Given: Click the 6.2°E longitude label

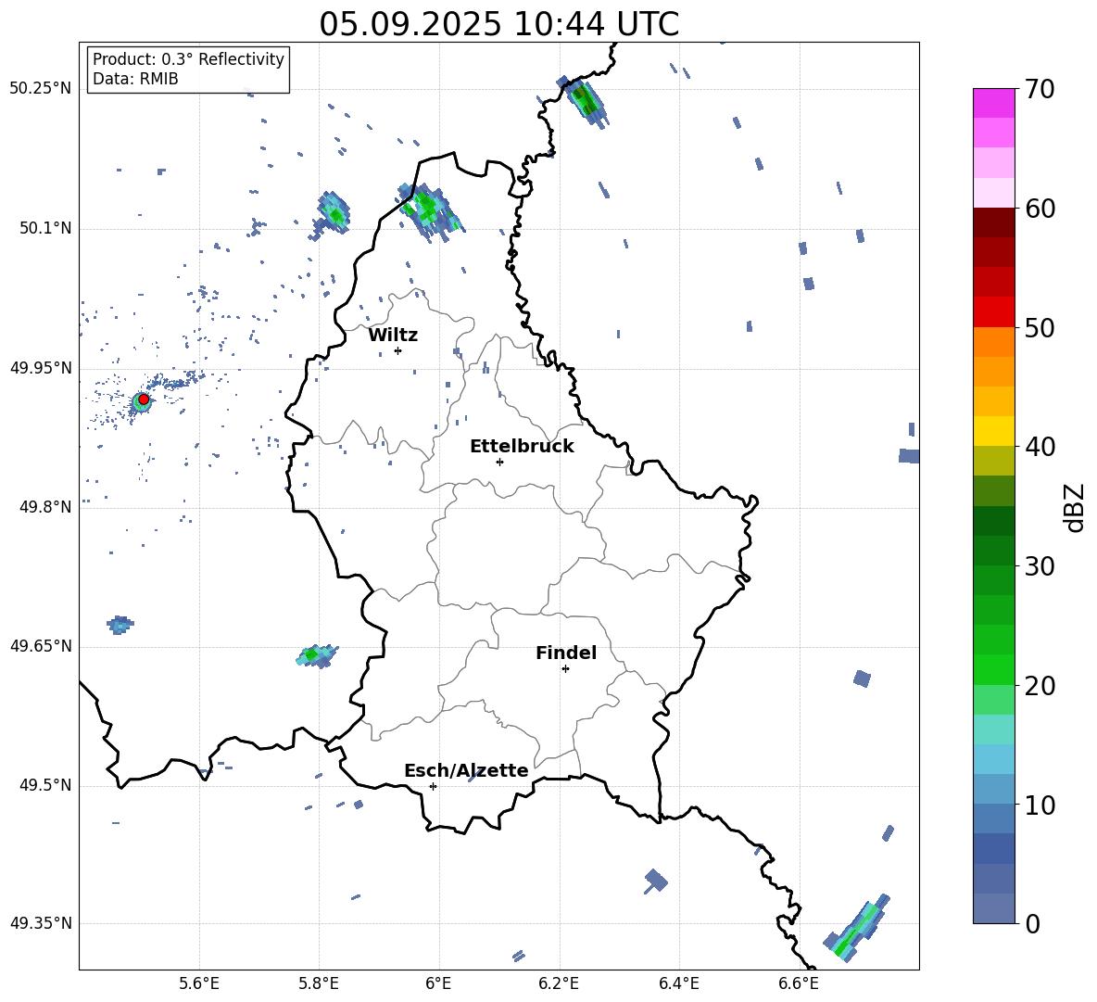Looking at the screenshot, I should click(559, 983).
